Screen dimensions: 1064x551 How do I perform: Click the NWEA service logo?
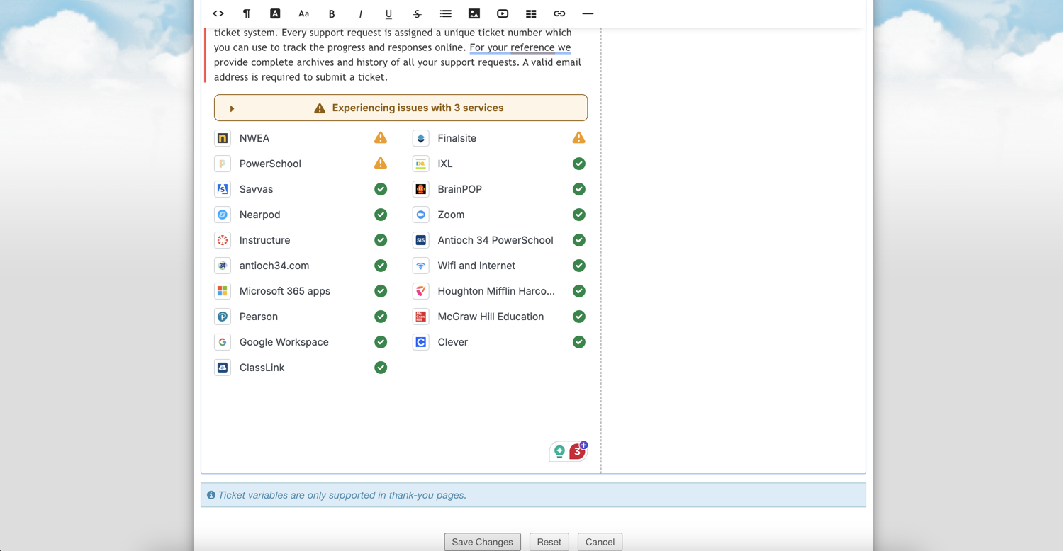(223, 138)
